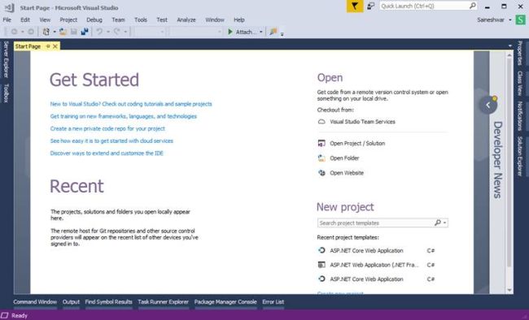Screen dimensions: 529x320
Task: Click the Find in Files toolbar icon
Action: [273, 32]
